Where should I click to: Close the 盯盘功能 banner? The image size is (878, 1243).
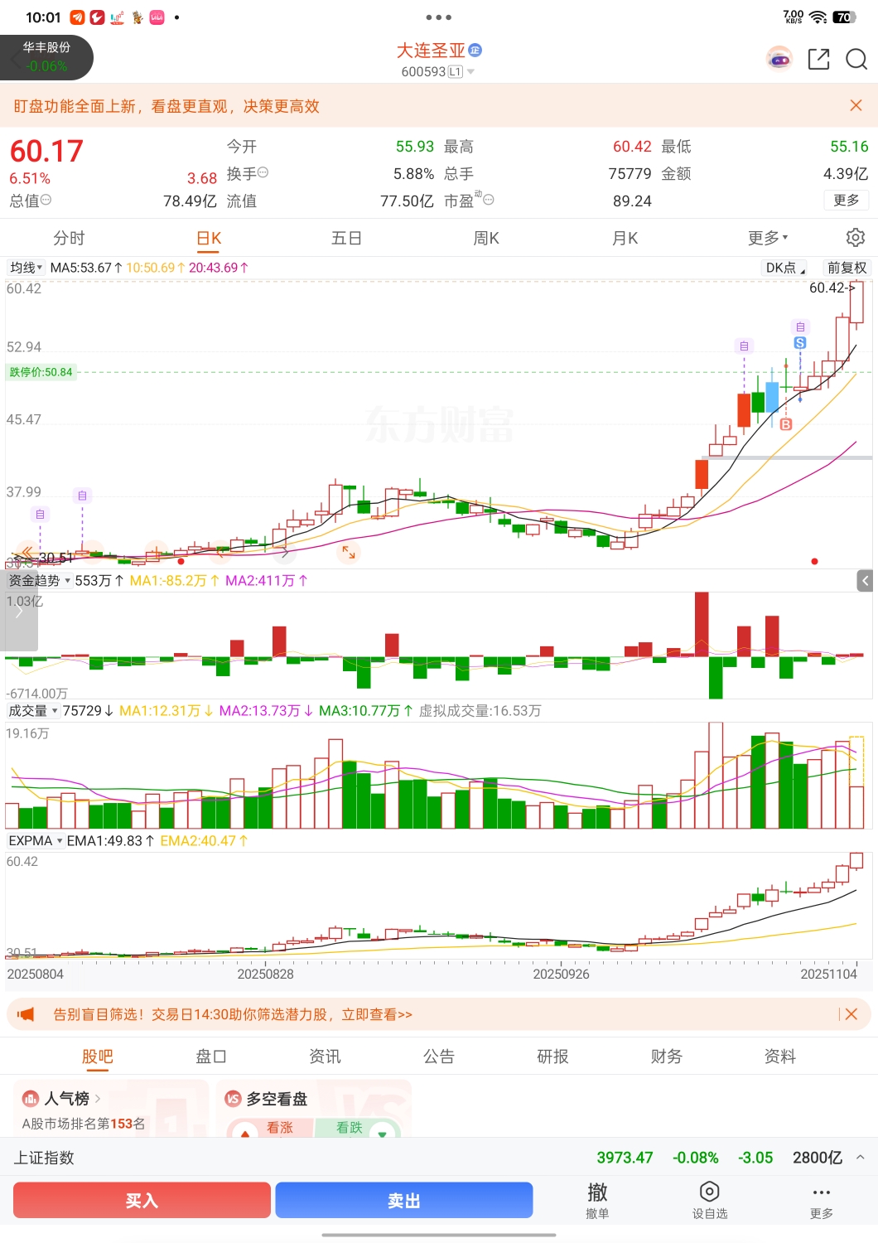click(x=856, y=105)
